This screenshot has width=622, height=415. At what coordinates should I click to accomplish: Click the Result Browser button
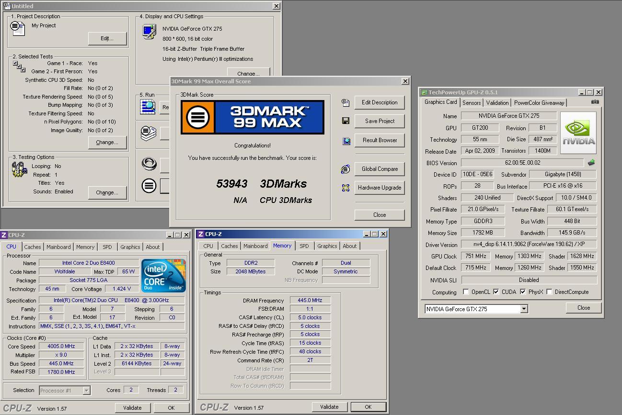click(x=380, y=140)
